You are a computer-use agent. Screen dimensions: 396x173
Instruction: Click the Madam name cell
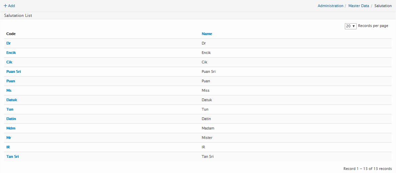point(208,128)
